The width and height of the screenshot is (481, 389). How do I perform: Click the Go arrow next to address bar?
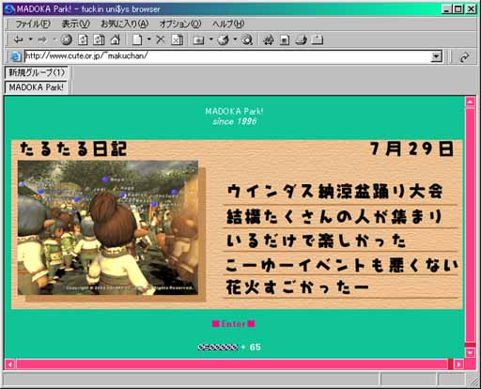pos(464,56)
